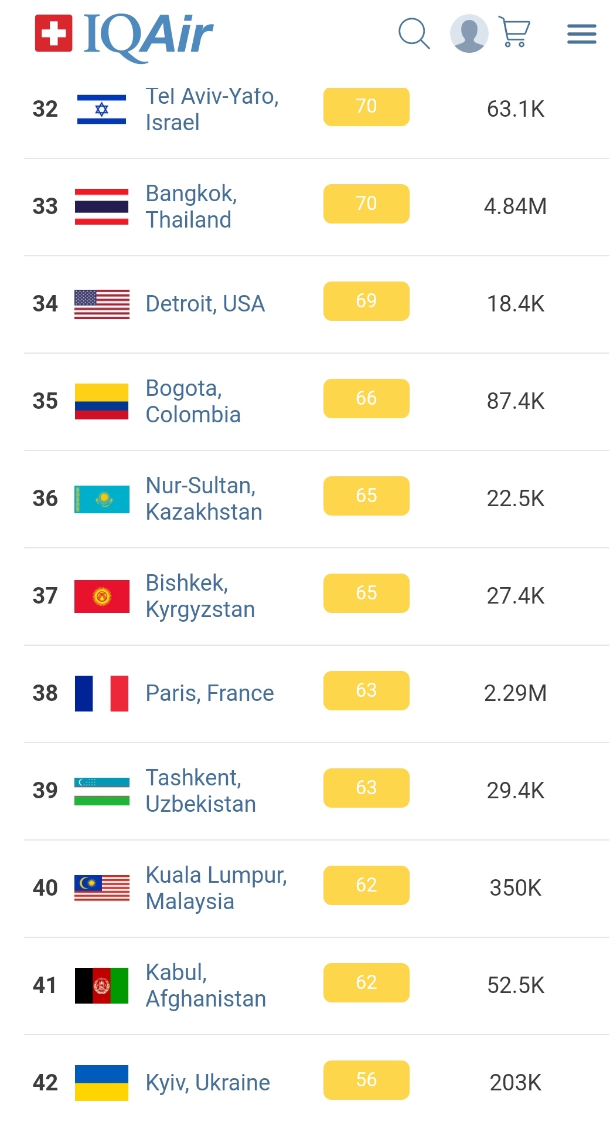This screenshot has height=1125, width=610.
Task: Click the IQAir logo
Action: 124,34
